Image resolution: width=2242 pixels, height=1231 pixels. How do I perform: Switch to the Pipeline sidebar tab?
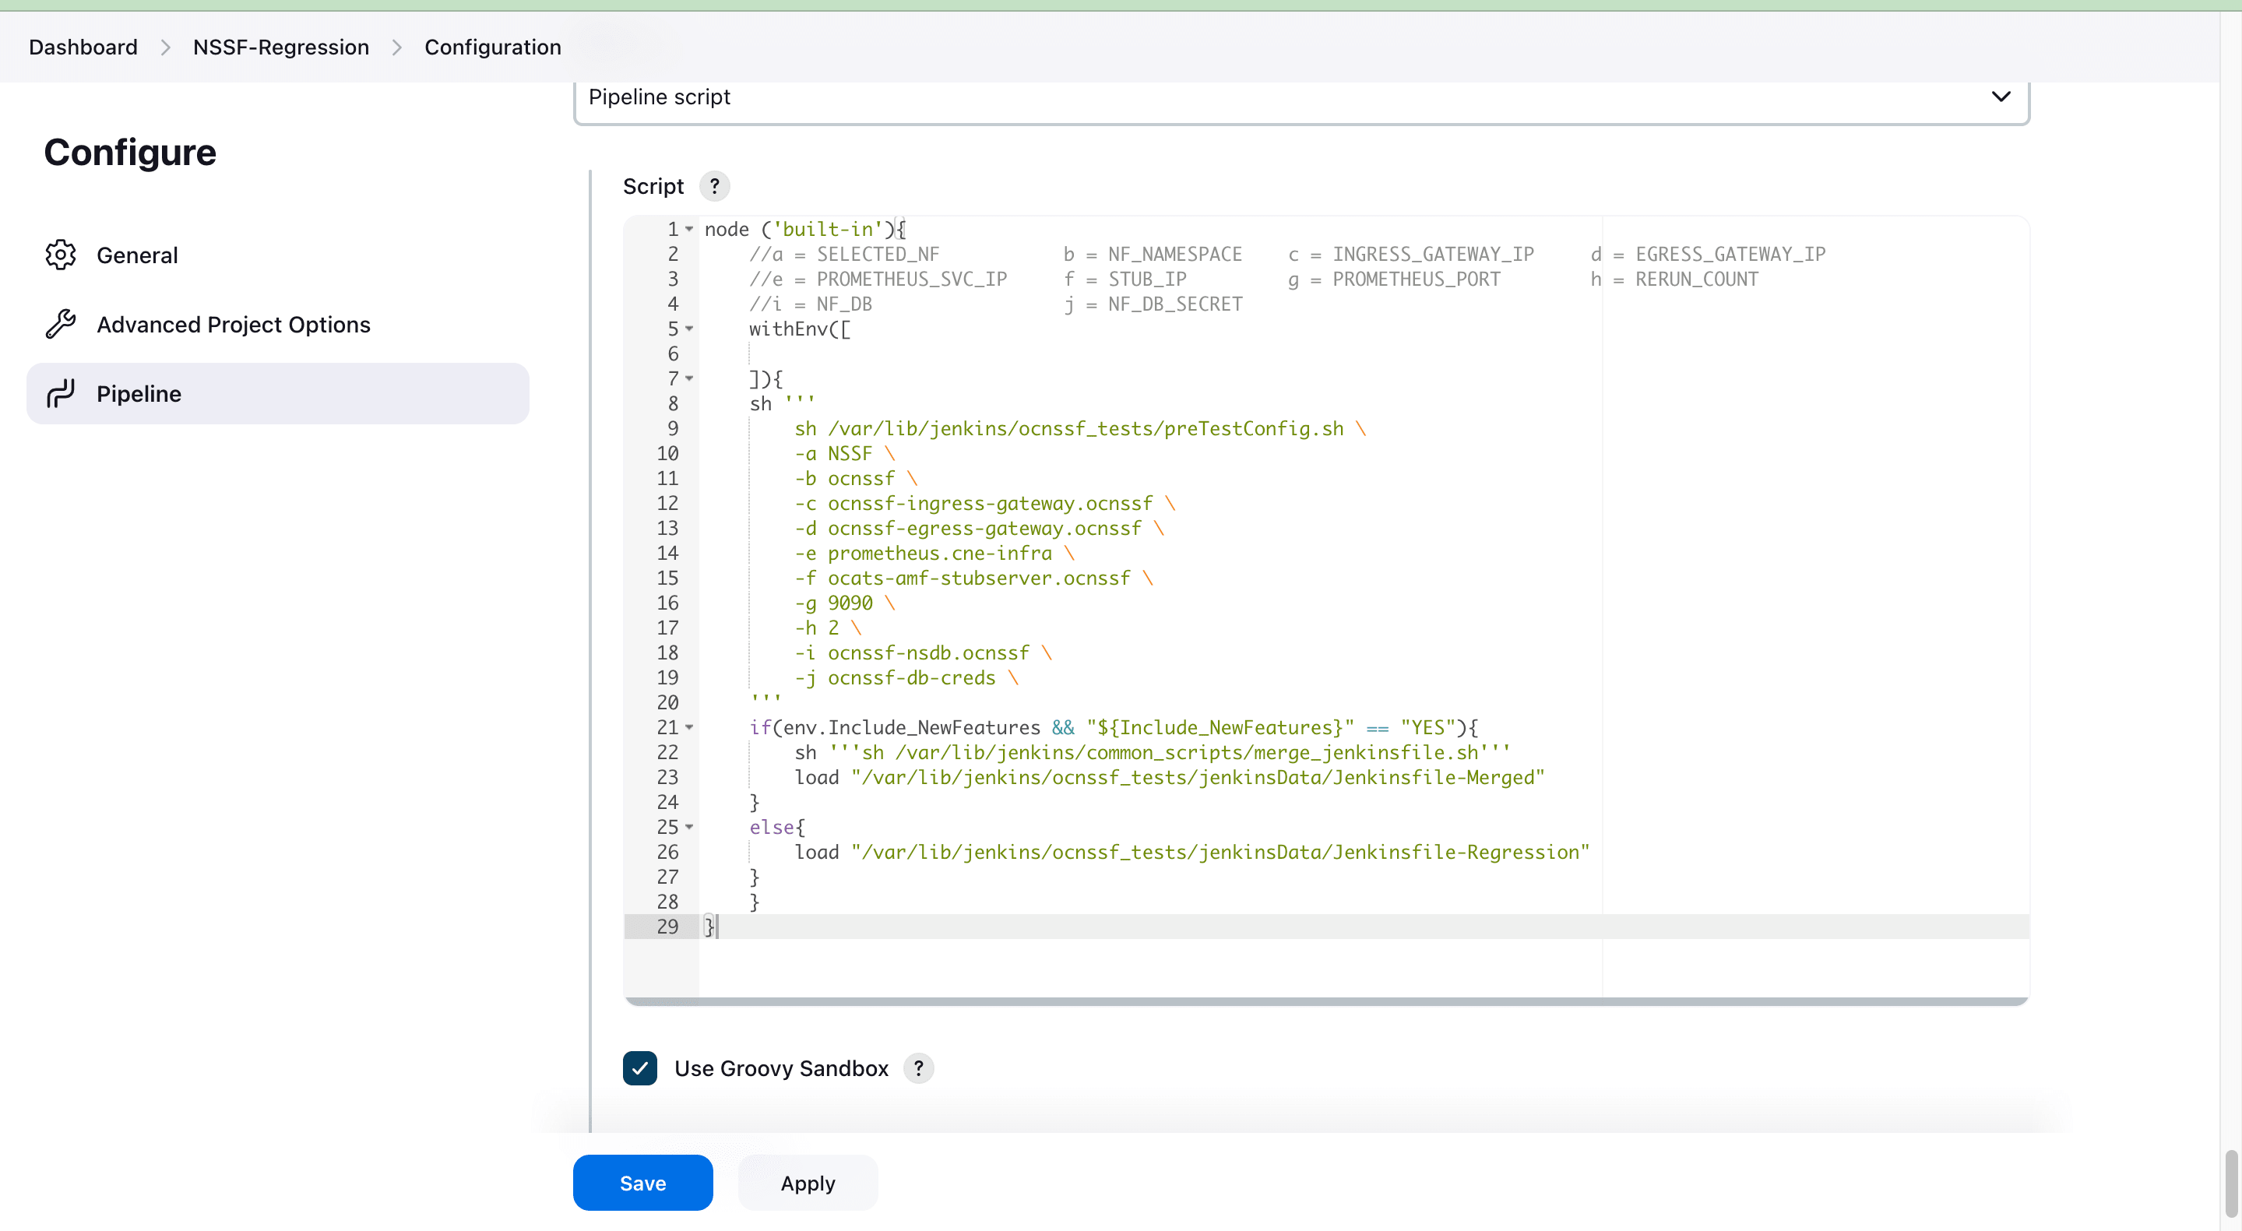(139, 393)
